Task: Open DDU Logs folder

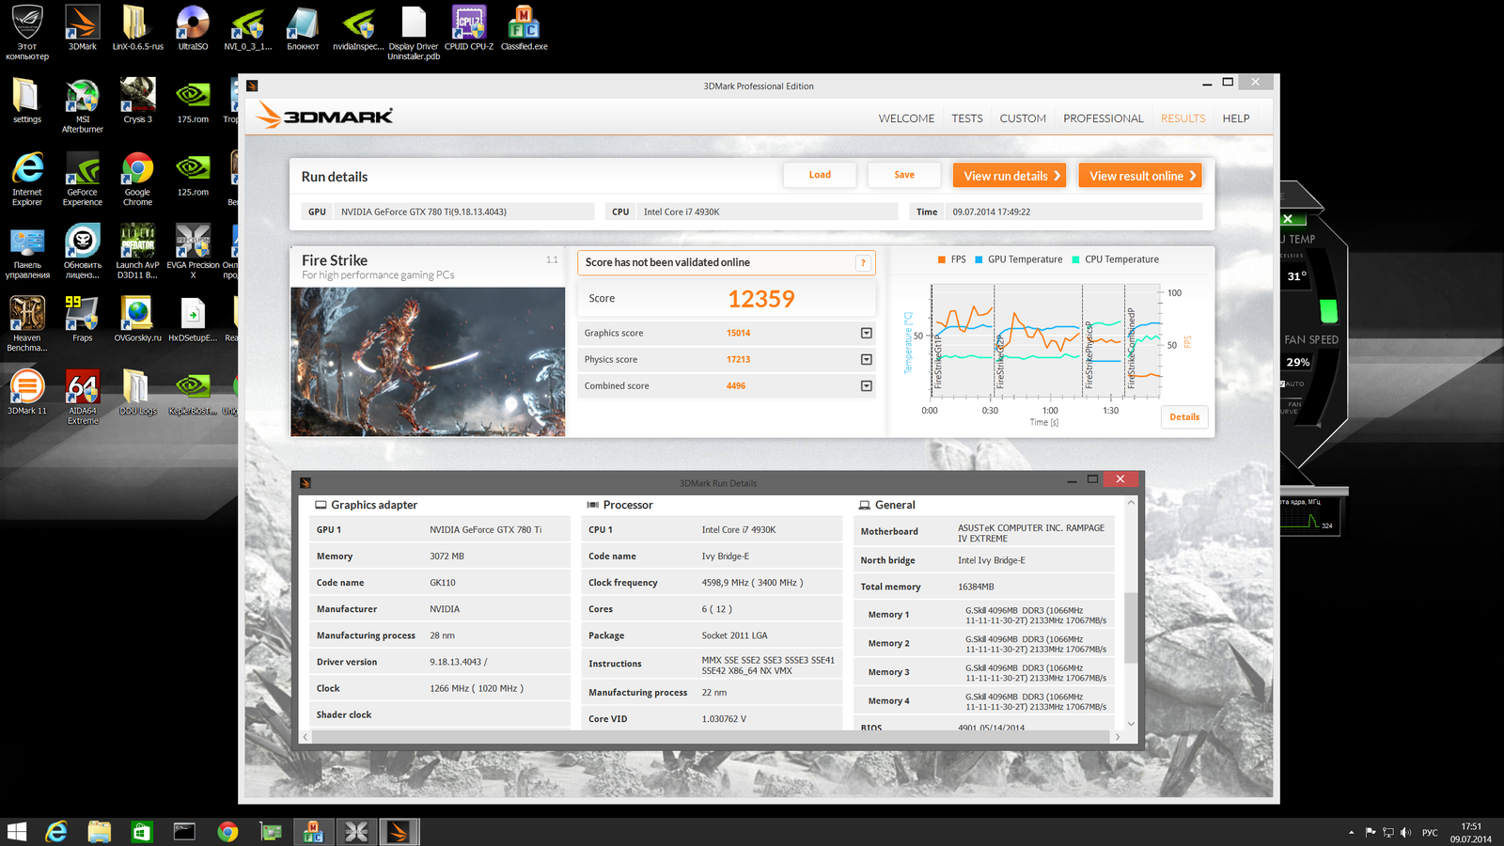Action: pos(137,392)
